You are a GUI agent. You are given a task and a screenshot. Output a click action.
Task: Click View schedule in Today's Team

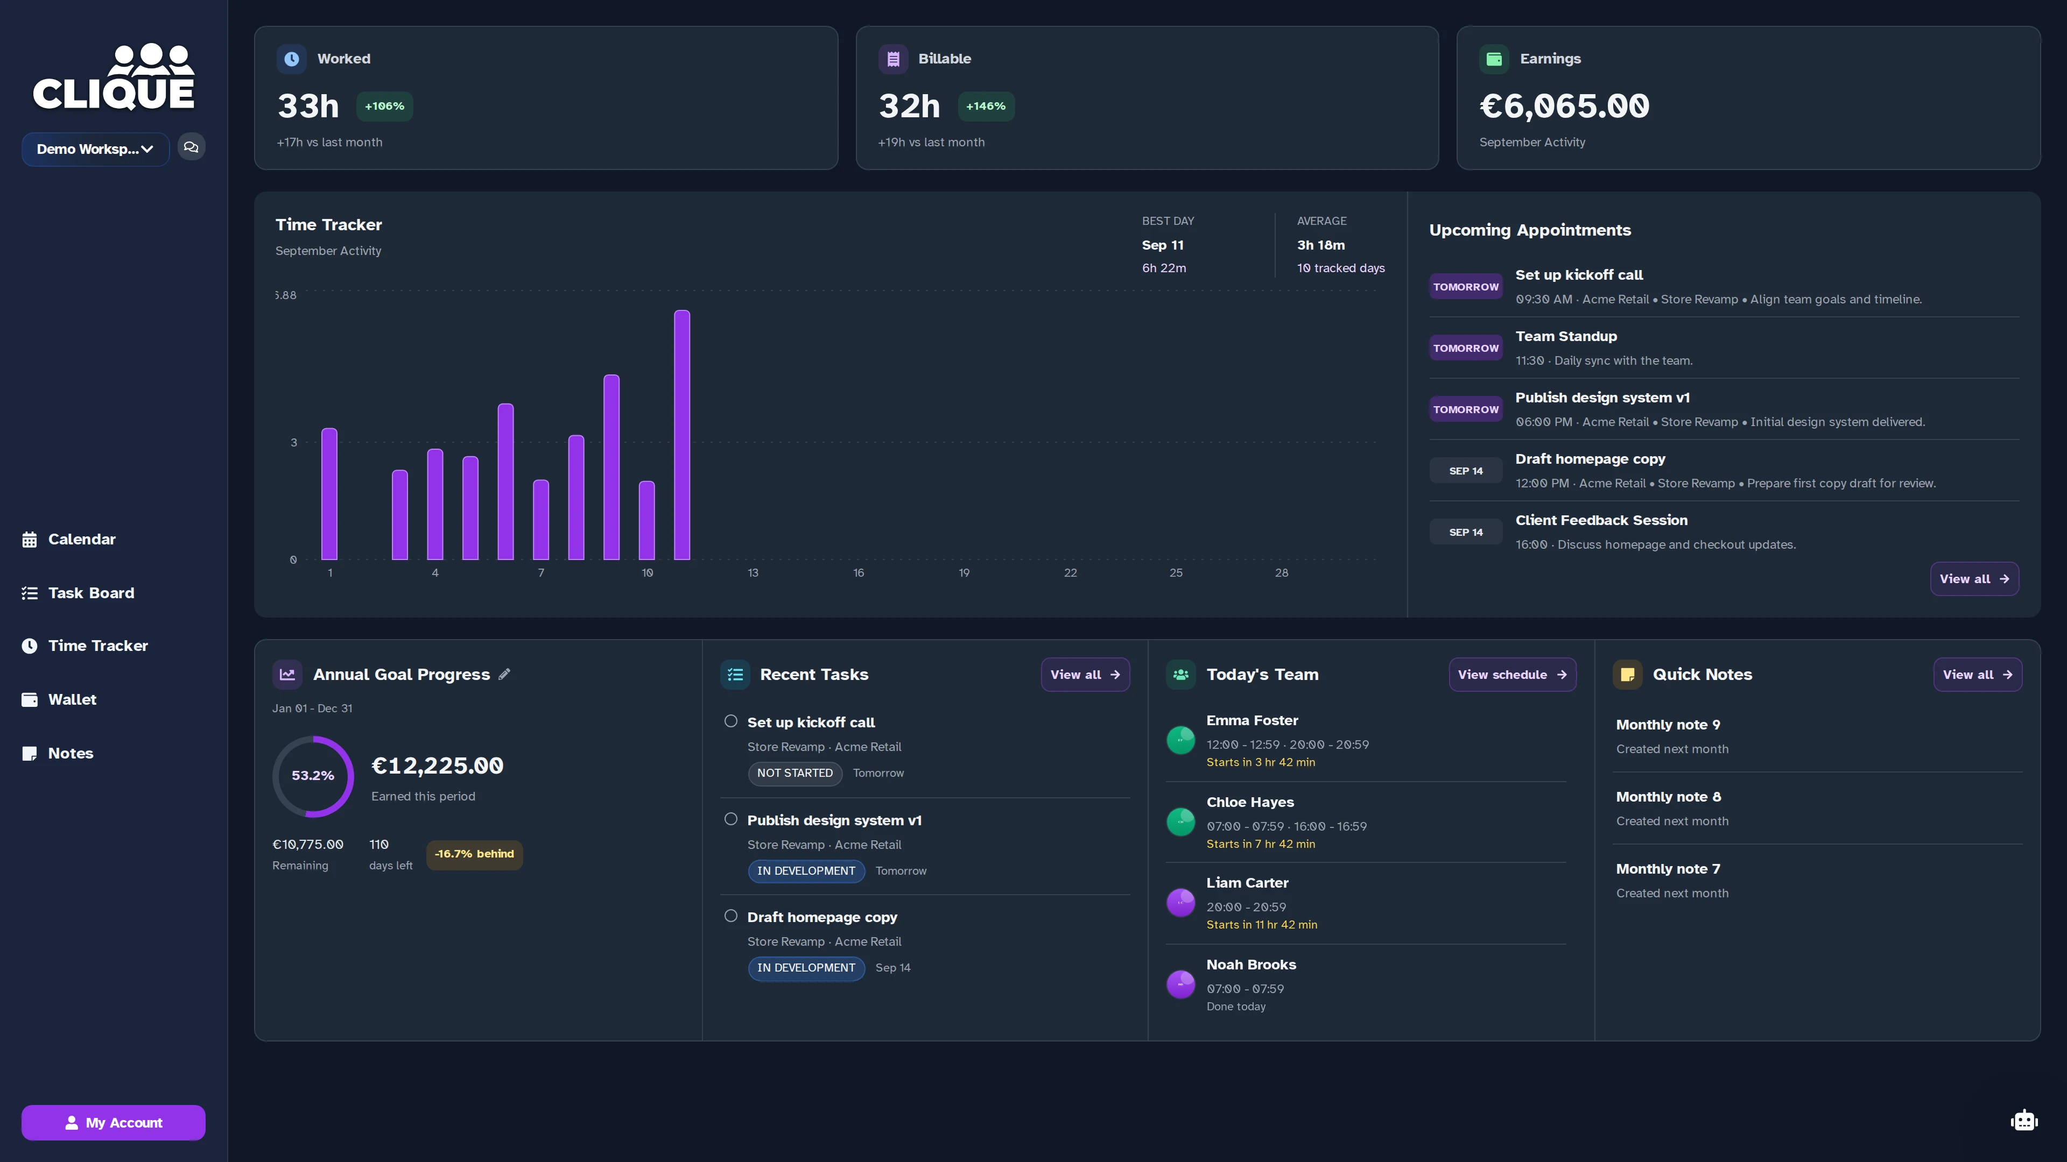point(1511,675)
